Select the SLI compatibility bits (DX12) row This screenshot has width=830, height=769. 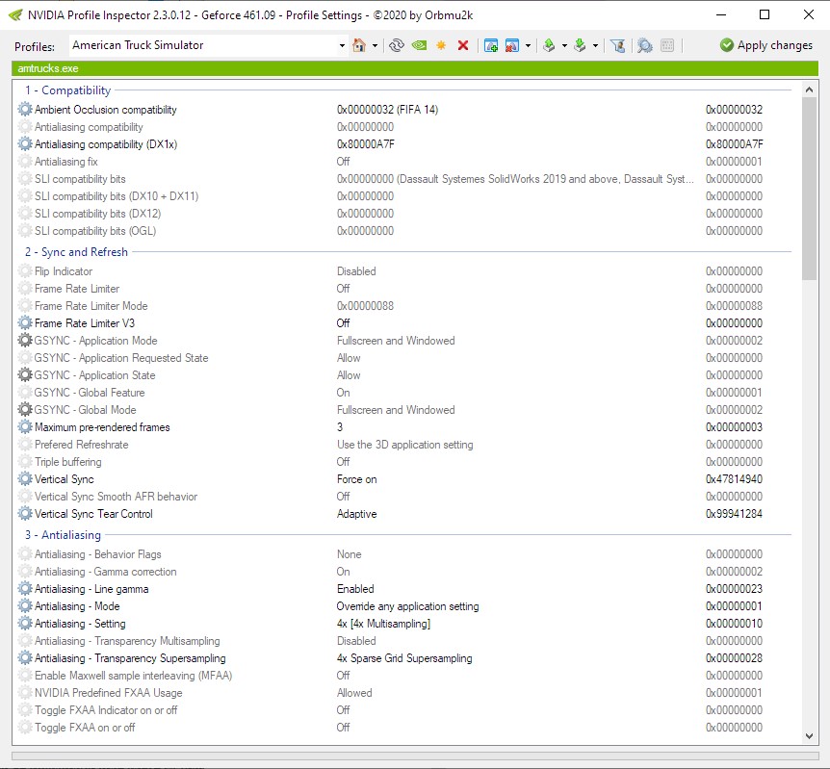(x=402, y=214)
